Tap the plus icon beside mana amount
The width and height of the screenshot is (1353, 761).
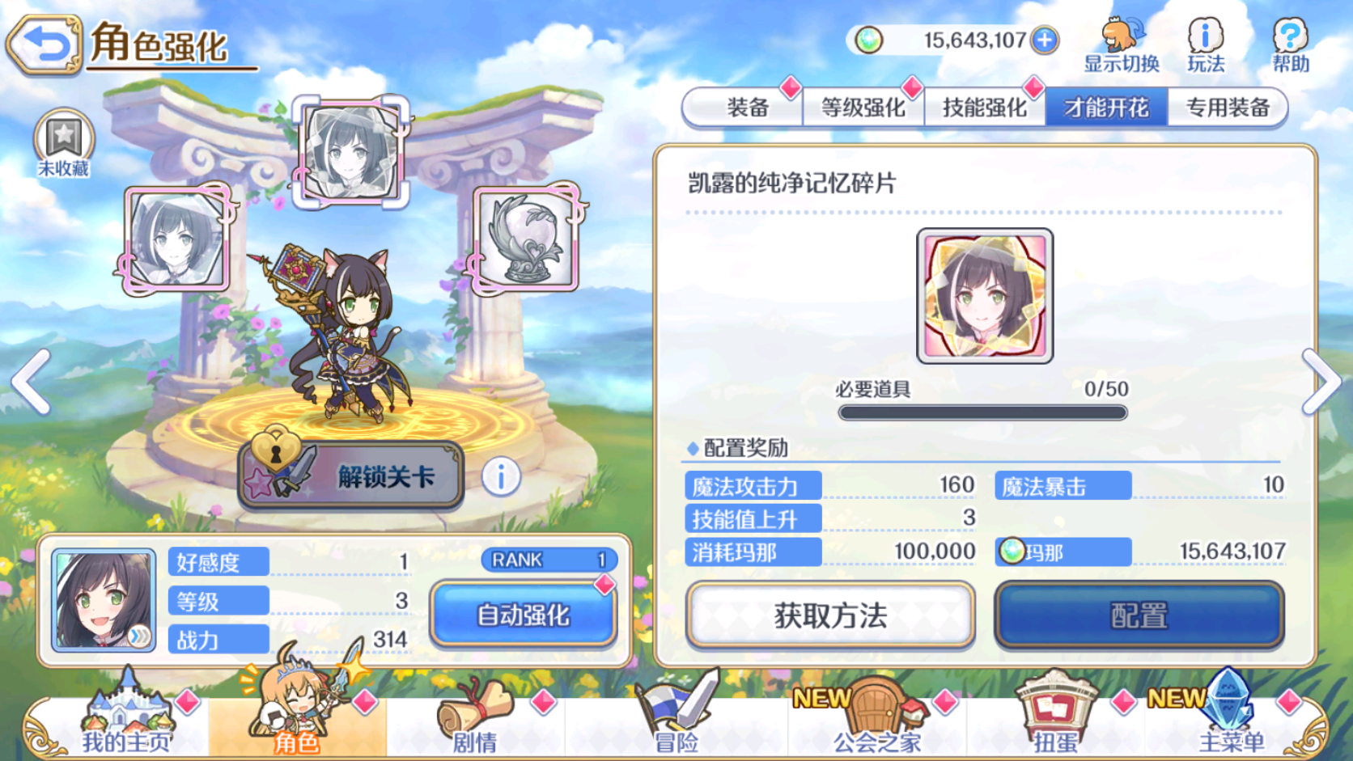1045,40
